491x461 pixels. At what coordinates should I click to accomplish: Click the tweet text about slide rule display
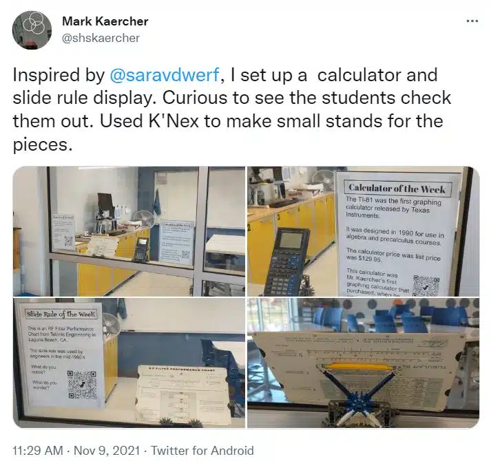pos(231,109)
